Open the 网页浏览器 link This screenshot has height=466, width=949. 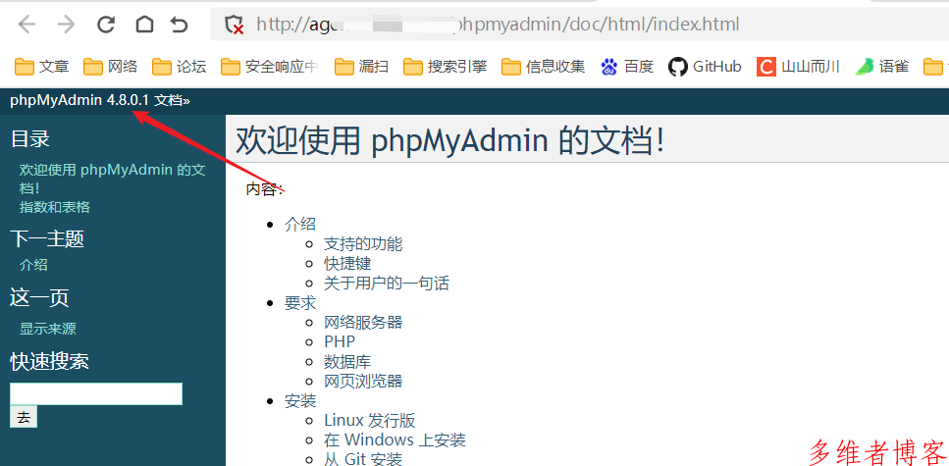pos(363,381)
